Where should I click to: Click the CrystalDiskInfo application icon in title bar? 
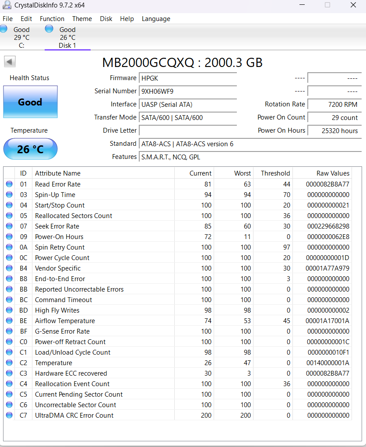click(x=6, y=6)
